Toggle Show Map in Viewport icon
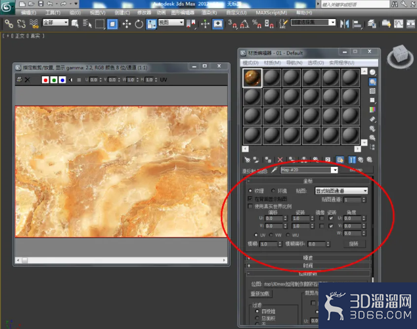The width and height of the screenshot is (417, 329). (340, 160)
